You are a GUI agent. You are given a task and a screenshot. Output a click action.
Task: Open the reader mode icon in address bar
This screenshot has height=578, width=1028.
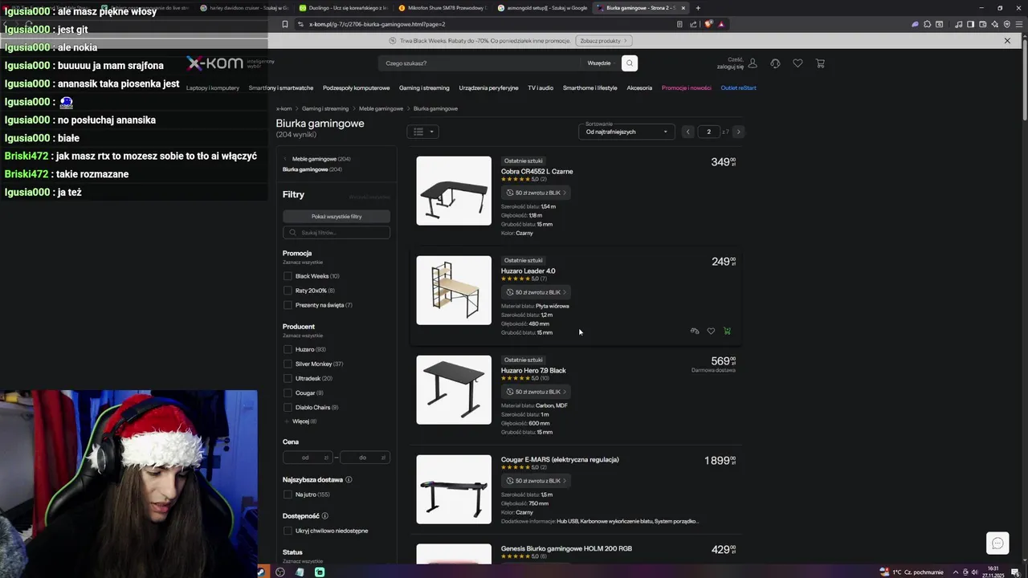(679, 24)
